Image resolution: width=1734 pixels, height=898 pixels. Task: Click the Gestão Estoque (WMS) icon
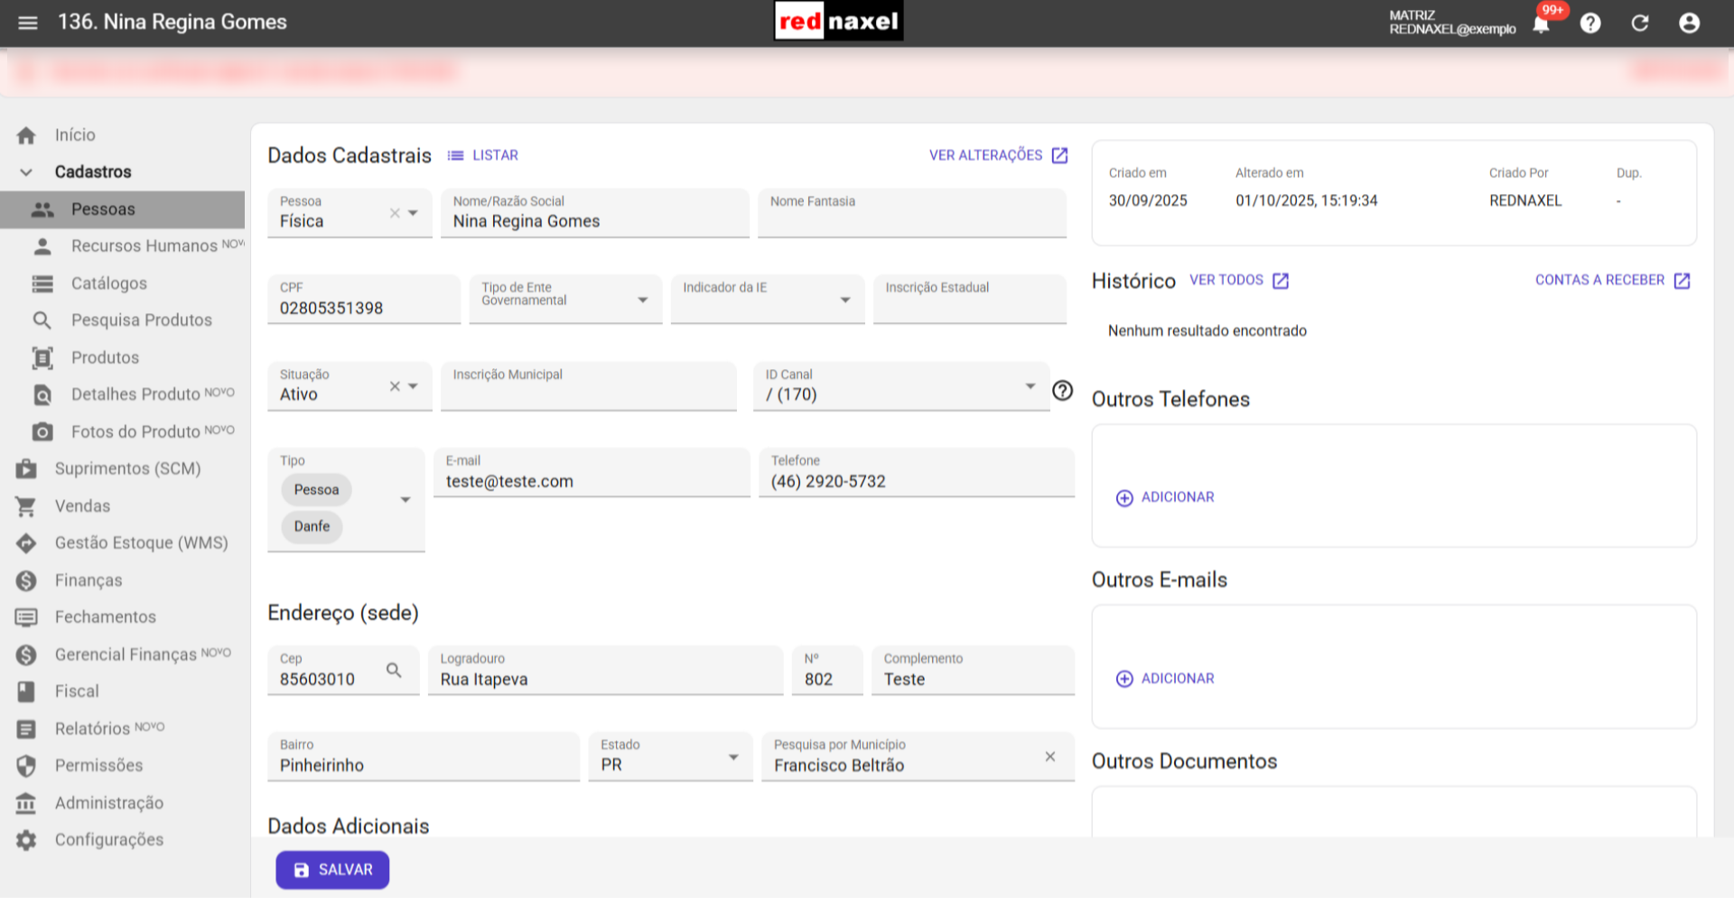click(x=26, y=543)
